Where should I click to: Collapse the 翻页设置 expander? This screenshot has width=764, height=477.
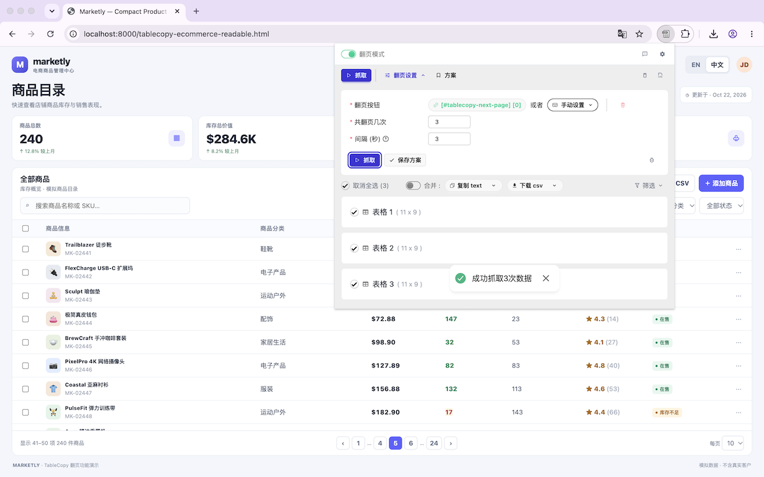tap(405, 76)
